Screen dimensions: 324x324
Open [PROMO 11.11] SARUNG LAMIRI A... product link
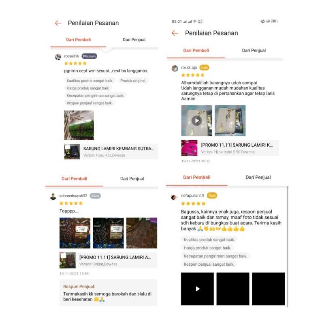[x=108, y=260]
